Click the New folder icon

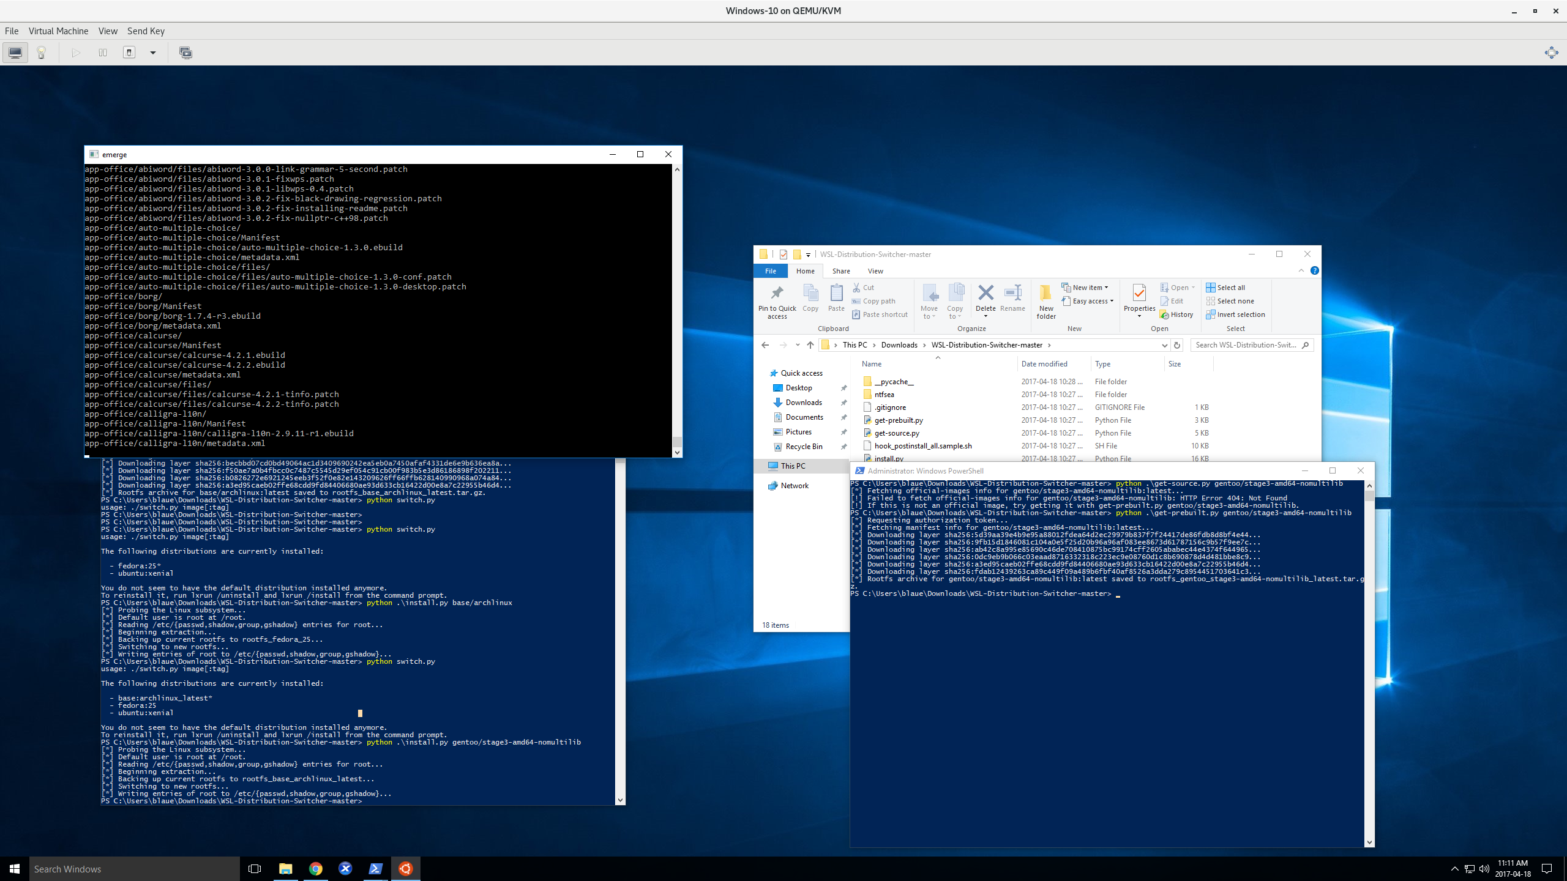pyautogui.click(x=1046, y=301)
